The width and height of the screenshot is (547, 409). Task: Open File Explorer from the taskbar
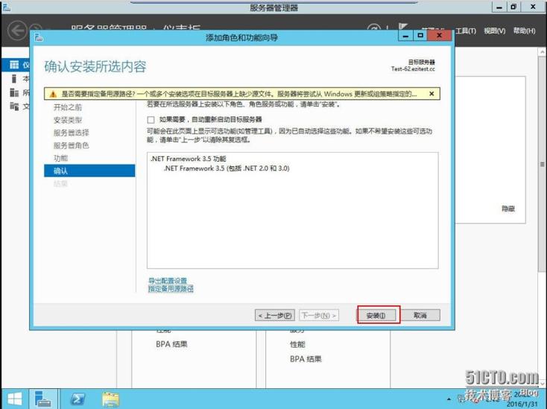click(110, 398)
